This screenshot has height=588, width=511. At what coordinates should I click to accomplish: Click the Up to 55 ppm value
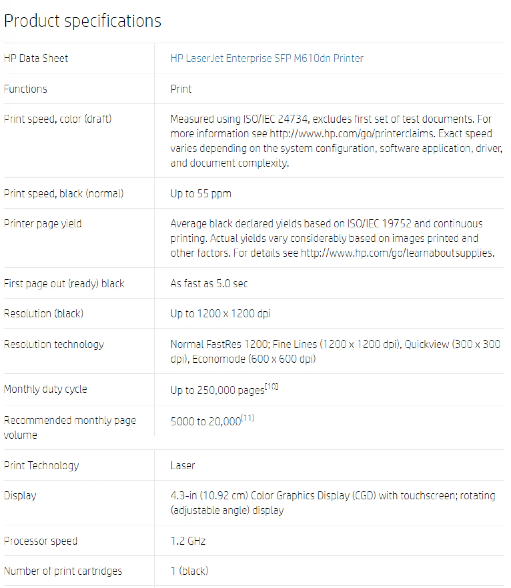[x=201, y=194]
